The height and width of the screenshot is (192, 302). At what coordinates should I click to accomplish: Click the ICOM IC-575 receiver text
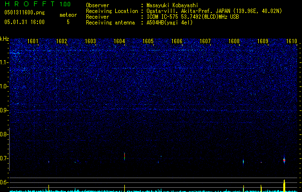click(x=193, y=17)
